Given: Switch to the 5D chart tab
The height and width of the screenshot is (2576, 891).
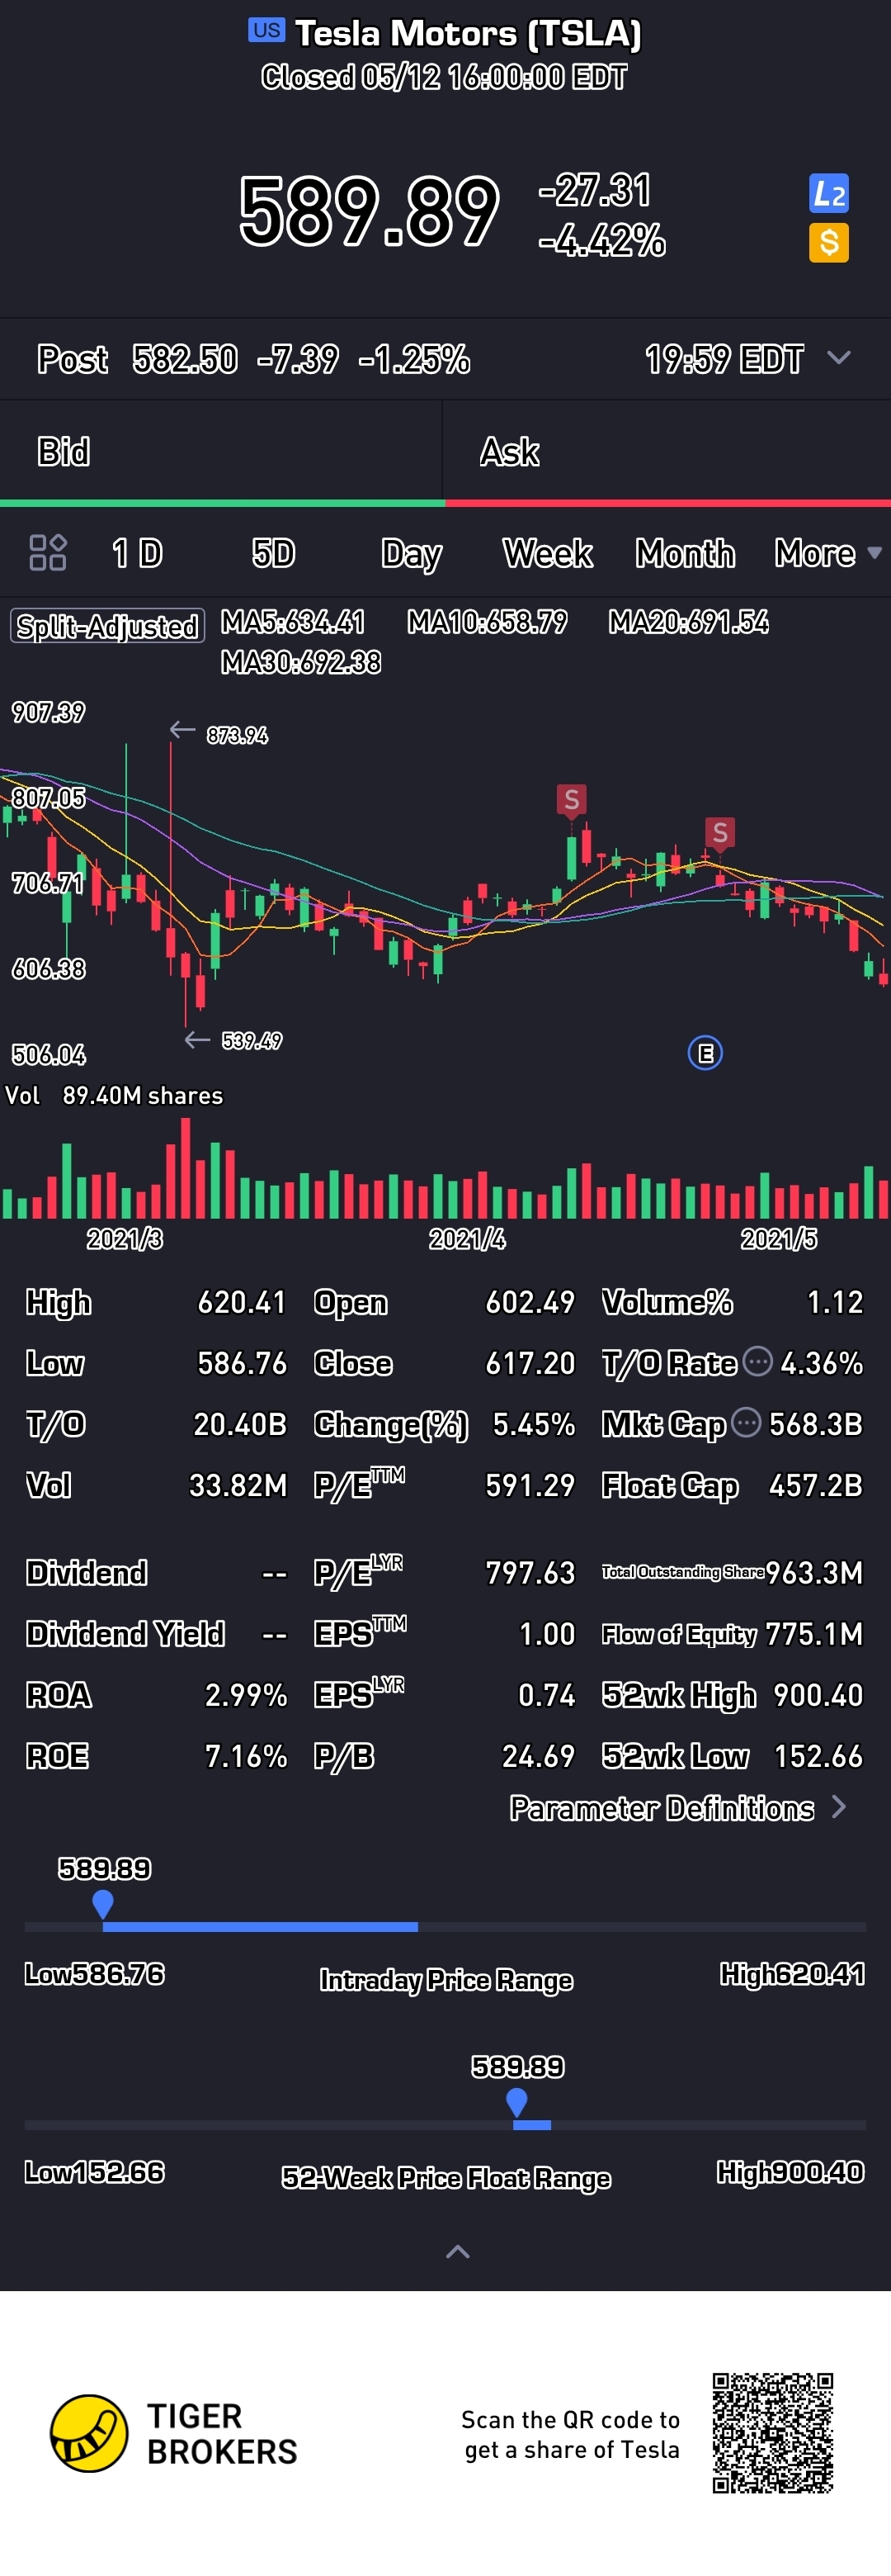Looking at the screenshot, I should (273, 553).
